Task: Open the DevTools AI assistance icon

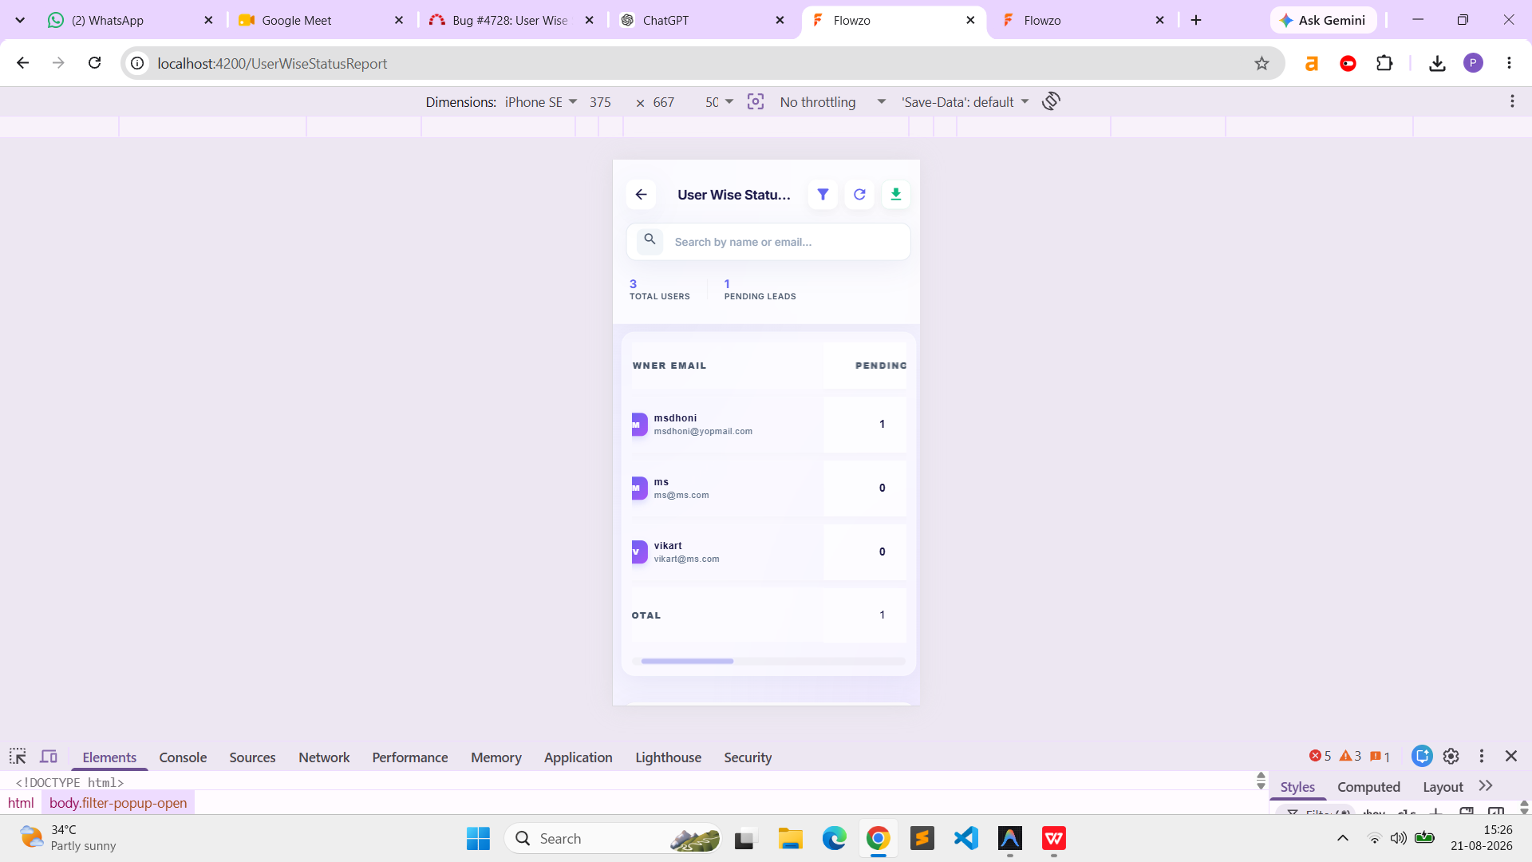Action: [1422, 756]
